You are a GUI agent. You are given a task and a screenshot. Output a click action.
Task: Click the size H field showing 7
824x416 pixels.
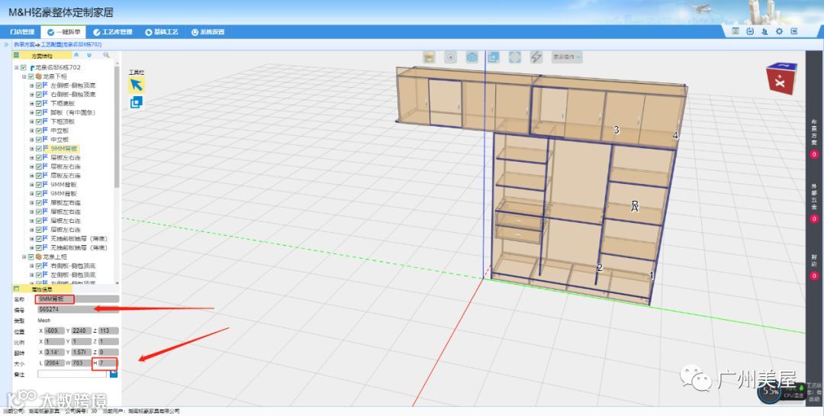pyautogui.click(x=108, y=363)
